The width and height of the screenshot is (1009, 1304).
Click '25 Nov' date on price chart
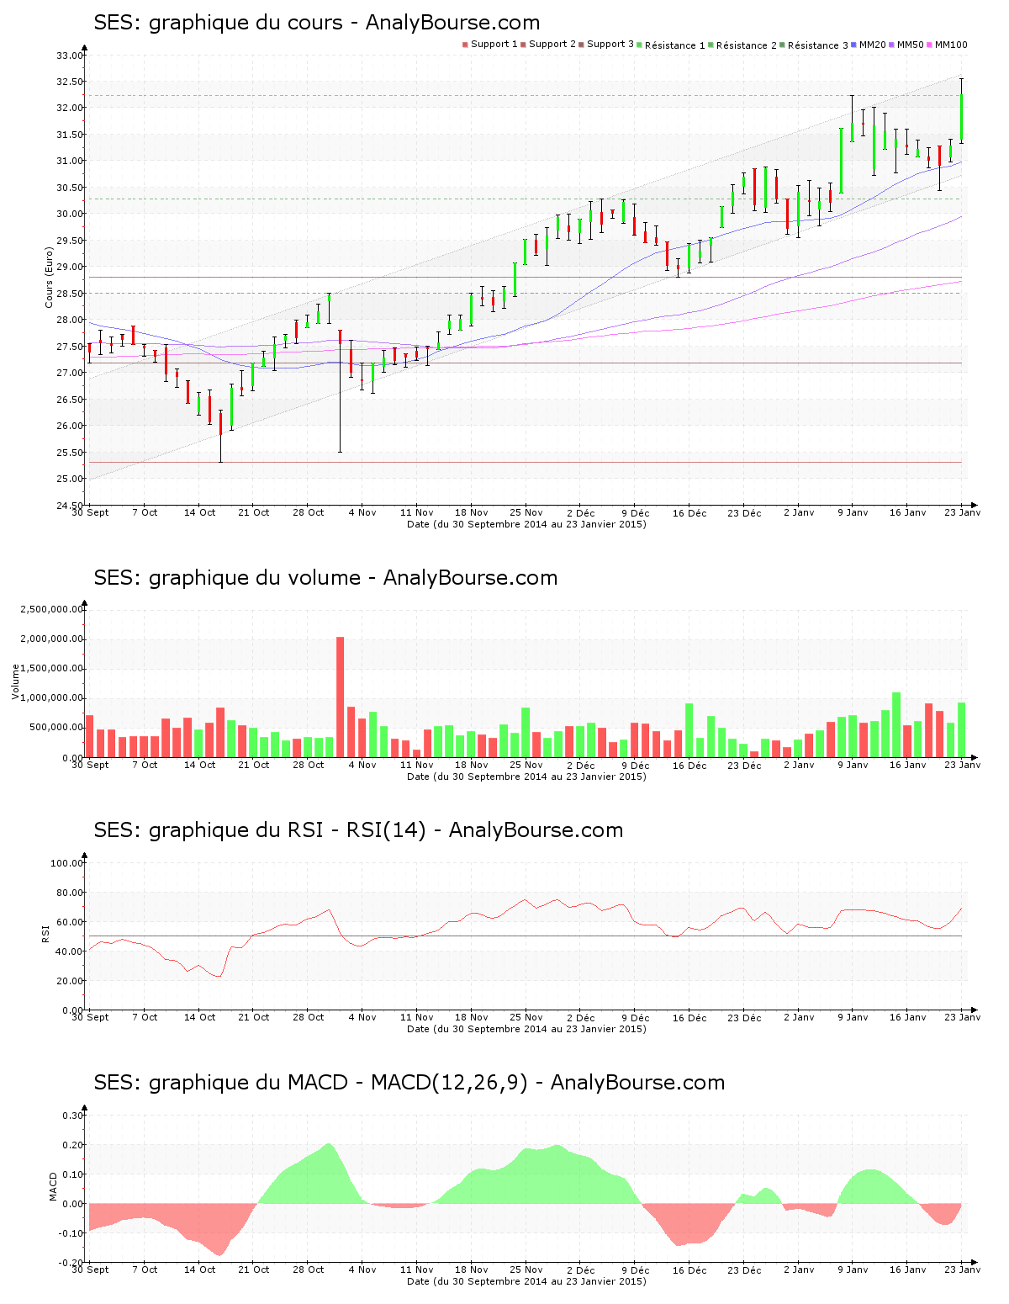point(526,512)
